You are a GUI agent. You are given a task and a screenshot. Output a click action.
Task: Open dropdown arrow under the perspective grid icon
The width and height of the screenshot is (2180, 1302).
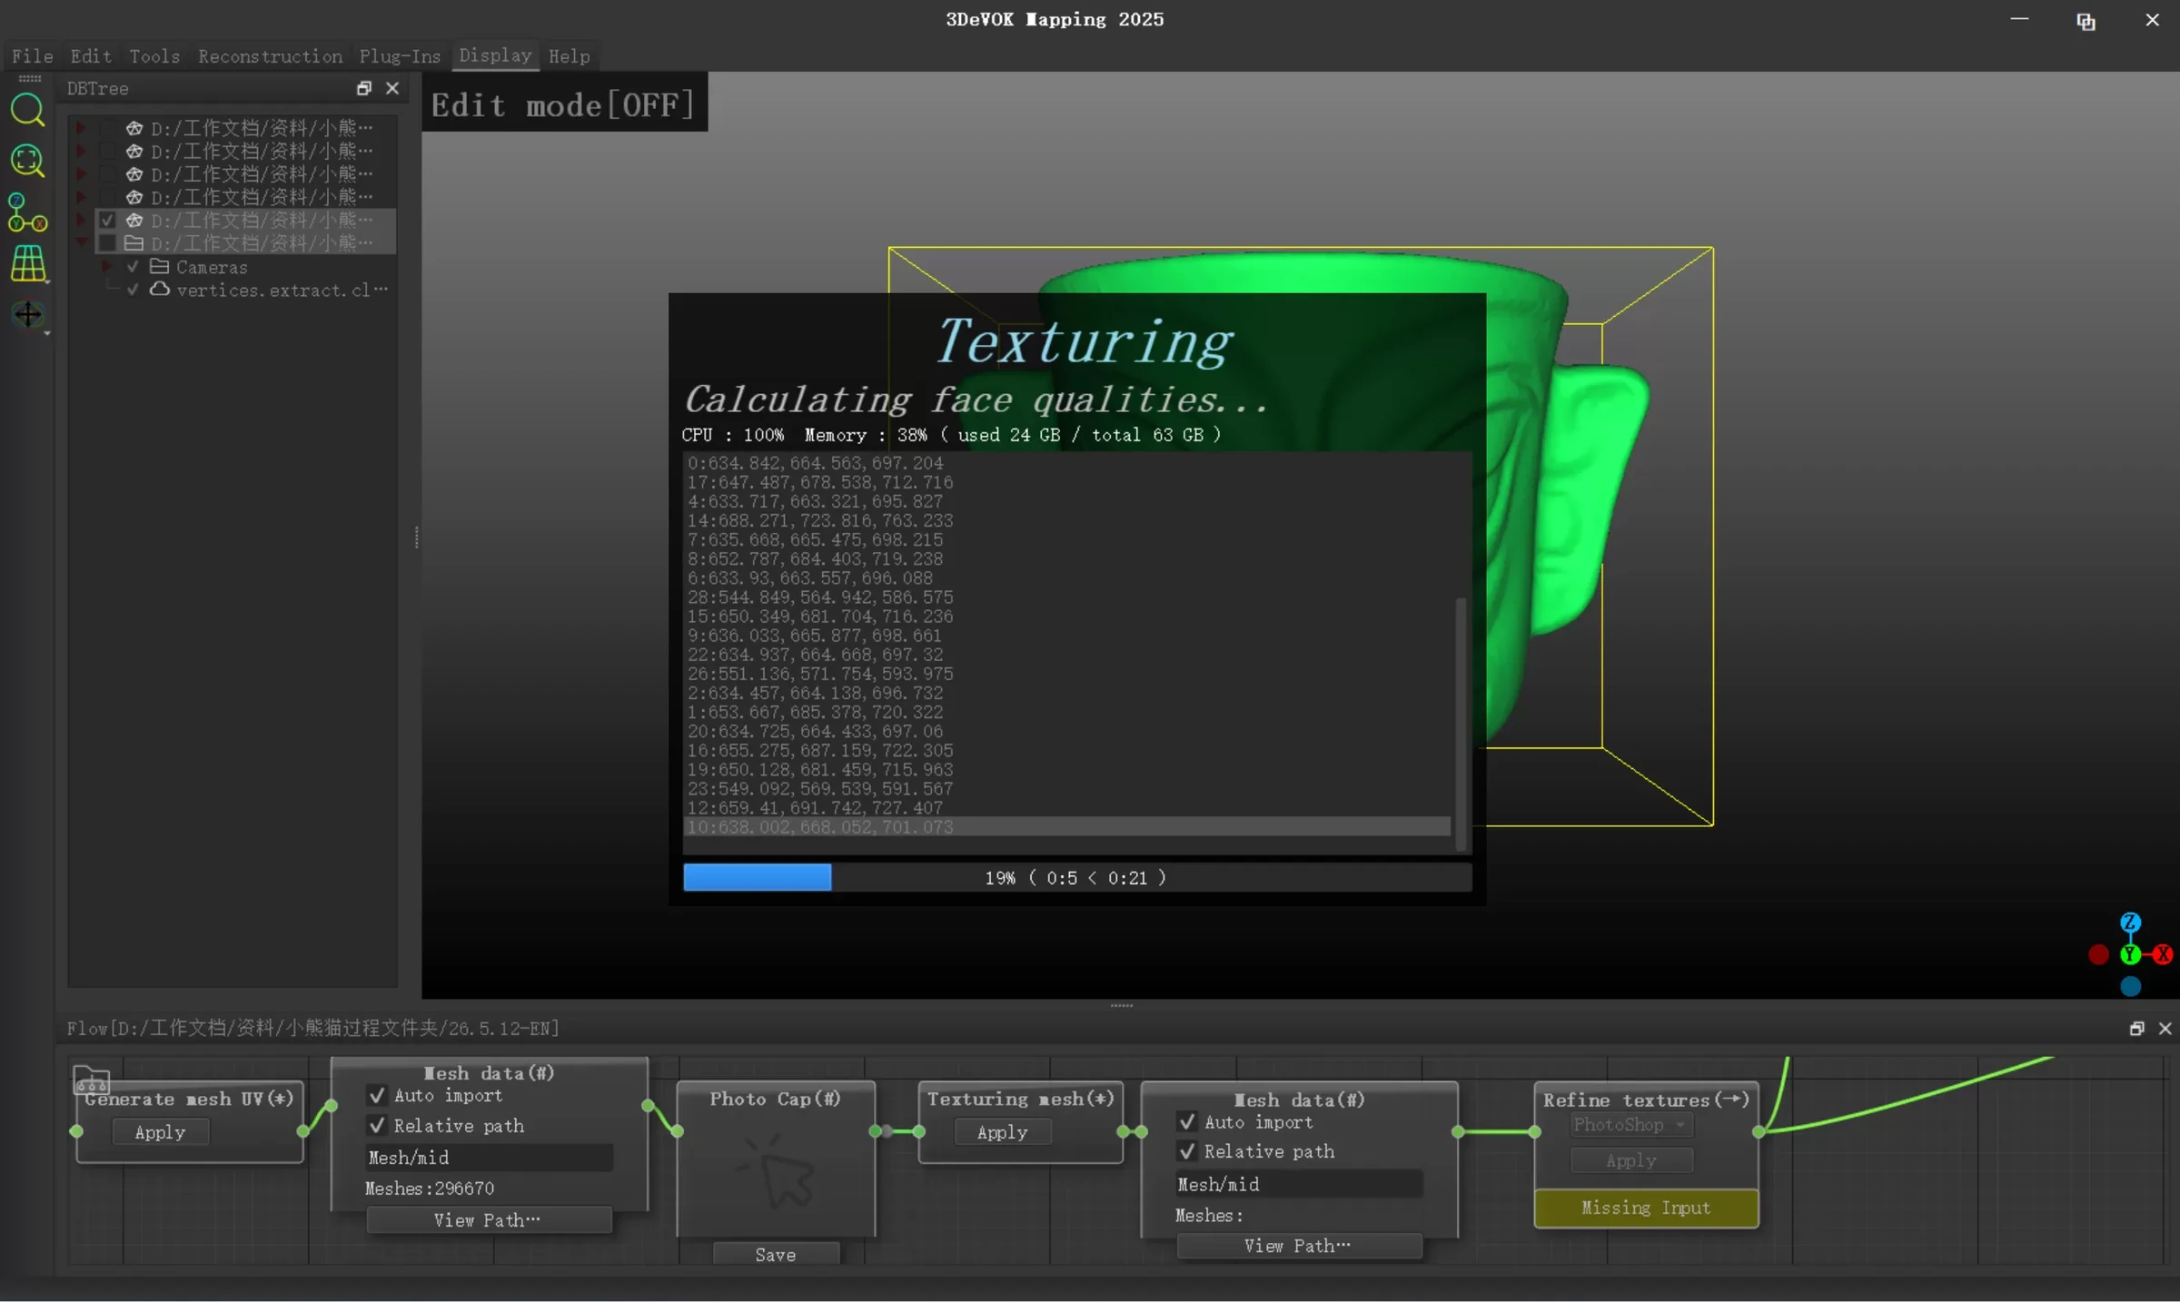46,283
